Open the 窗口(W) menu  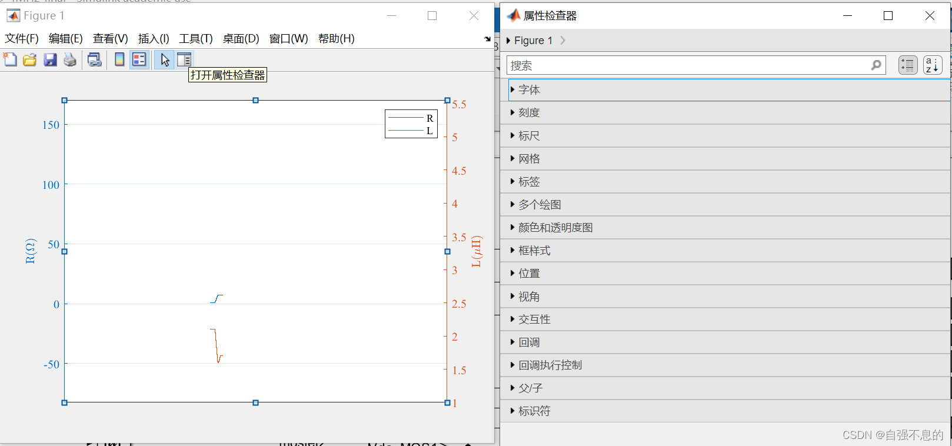coord(289,39)
